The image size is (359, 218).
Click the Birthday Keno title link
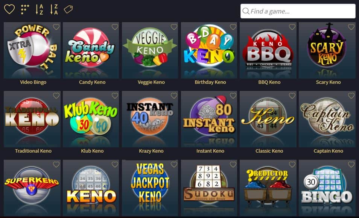[210, 82]
